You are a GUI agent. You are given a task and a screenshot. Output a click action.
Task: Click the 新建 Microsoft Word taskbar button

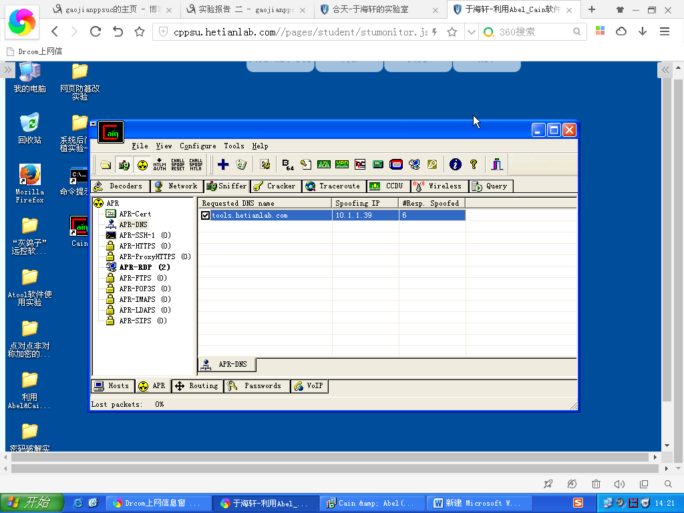tap(478, 504)
